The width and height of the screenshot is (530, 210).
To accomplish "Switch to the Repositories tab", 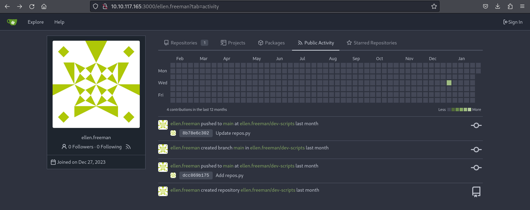I will pyautogui.click(x=184, y=43).
